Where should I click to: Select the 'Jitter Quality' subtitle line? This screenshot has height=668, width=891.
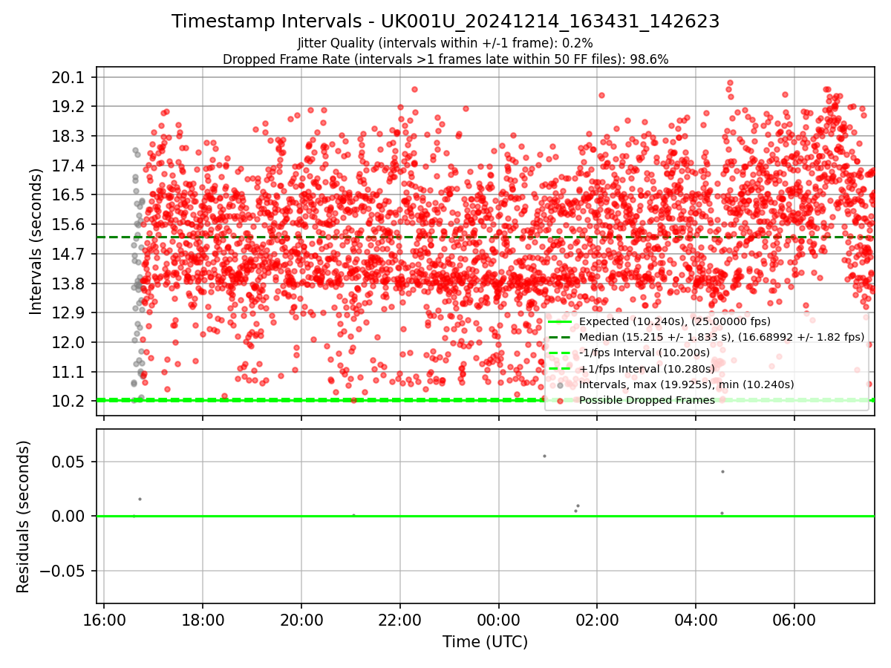pos(446,44)
